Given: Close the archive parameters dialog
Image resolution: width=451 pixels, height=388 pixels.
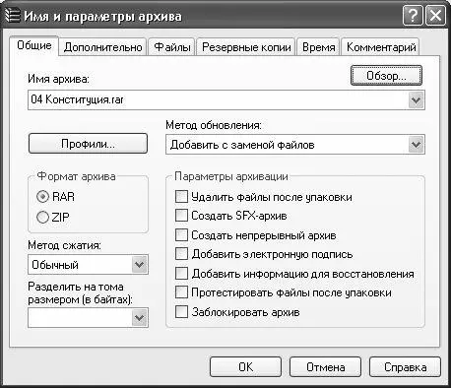Looking at the screenshot, I should [x=435, y=16].
